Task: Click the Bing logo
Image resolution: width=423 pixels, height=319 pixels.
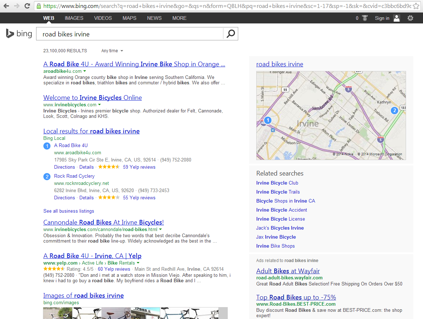Action: pos(19,34)
